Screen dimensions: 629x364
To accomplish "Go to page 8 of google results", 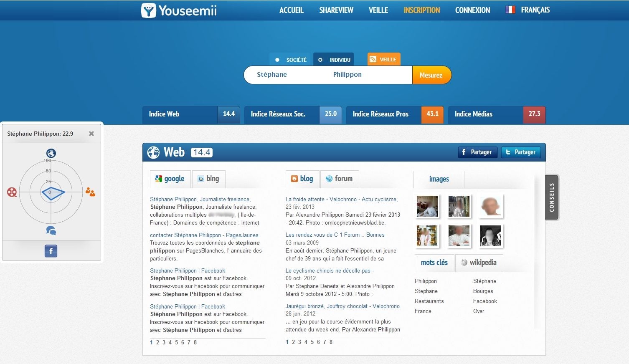I will [195, 342].
